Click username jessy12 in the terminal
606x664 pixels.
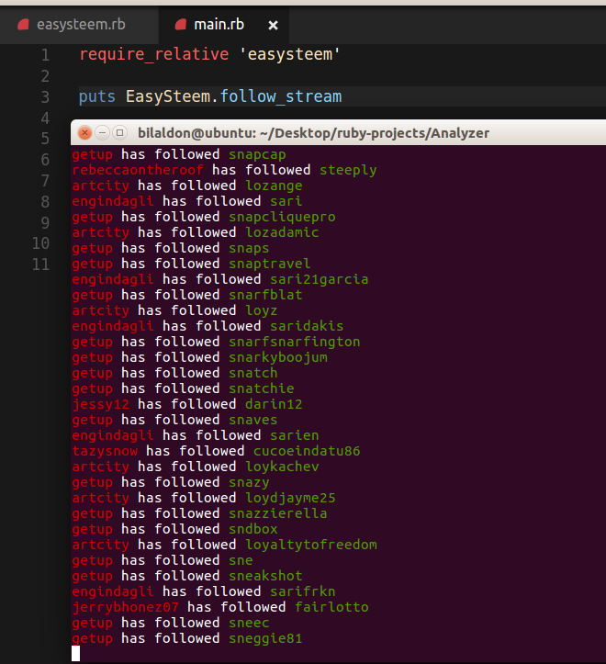pyautogui.click(x=100, y=404)
